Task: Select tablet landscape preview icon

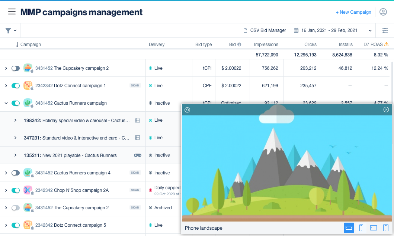Action: [x=374, y=228]
